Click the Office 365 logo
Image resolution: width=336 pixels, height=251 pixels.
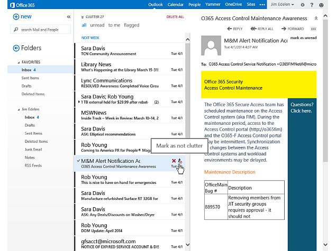22,5
